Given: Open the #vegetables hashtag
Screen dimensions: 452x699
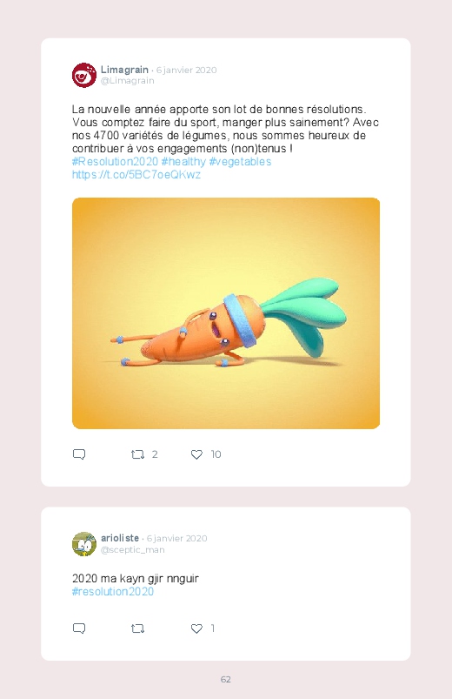Looking at the screenshot, I should [240, 161].
